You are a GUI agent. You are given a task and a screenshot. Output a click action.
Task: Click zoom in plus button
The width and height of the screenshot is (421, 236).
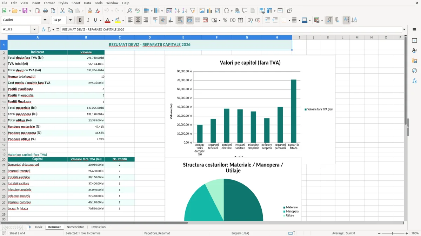tap(407, 233)
